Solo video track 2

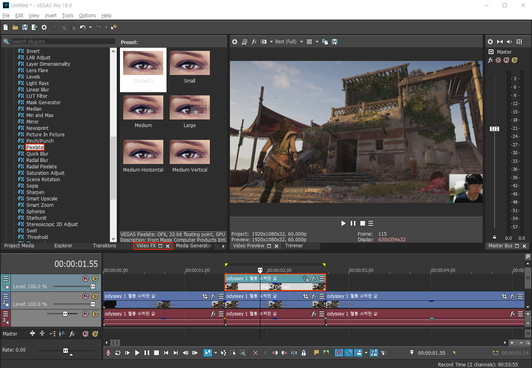point(95,296)
